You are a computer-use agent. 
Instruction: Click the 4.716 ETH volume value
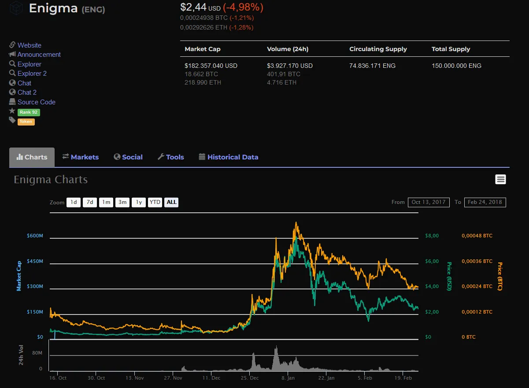click(x=282, y=82)
